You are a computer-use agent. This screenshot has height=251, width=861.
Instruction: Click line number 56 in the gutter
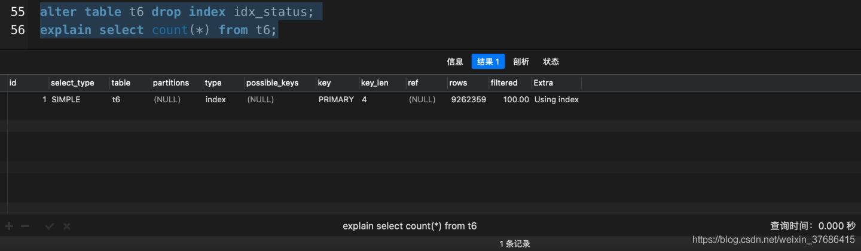[18, 30]
